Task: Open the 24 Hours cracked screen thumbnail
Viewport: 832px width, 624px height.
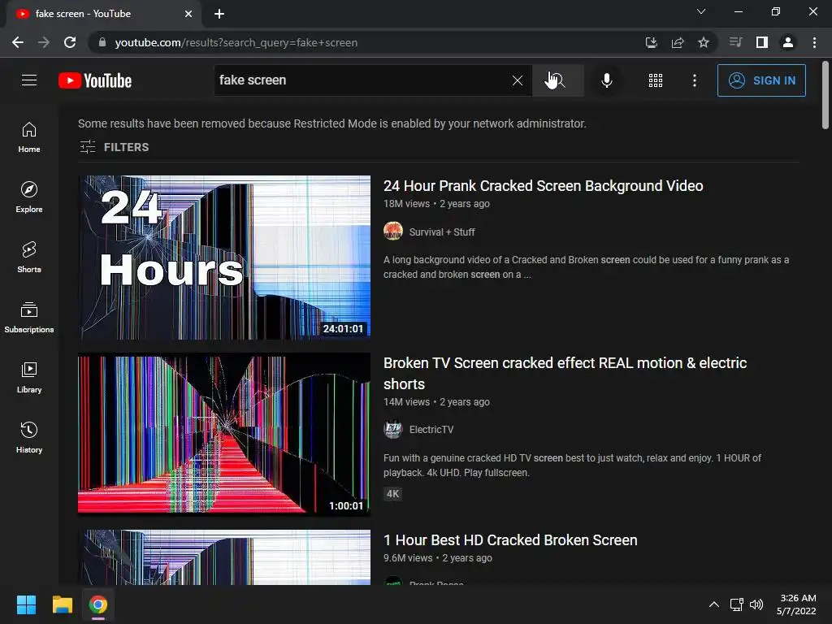Action: click(x=224, y=258)
